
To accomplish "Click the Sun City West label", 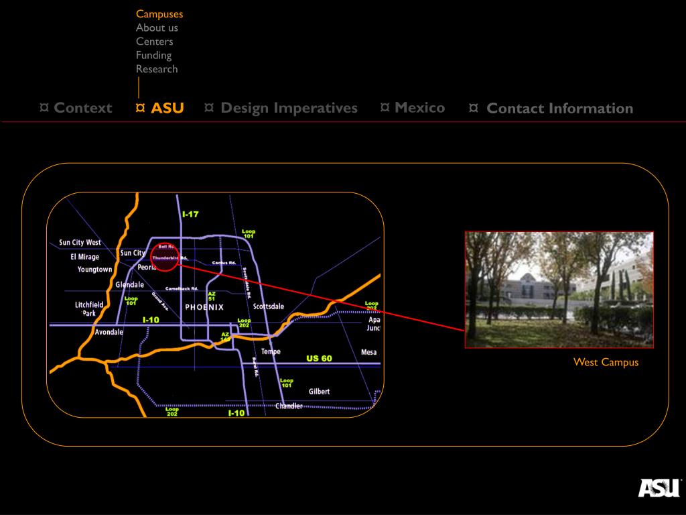I will 80,243.
